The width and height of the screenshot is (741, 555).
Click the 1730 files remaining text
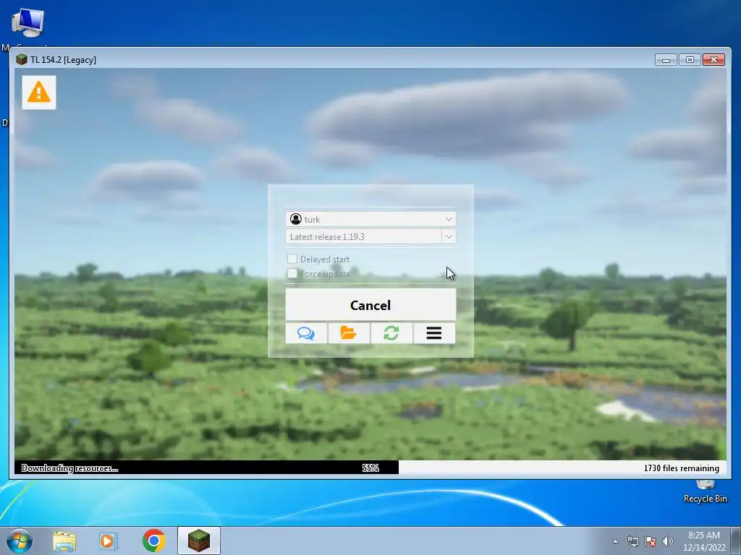coord(682,468)
